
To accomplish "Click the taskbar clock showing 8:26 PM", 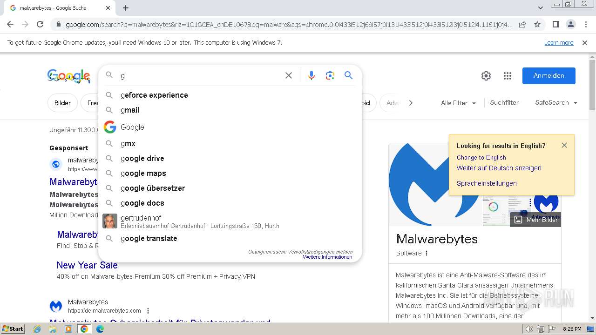I will [x=572, y=329].
